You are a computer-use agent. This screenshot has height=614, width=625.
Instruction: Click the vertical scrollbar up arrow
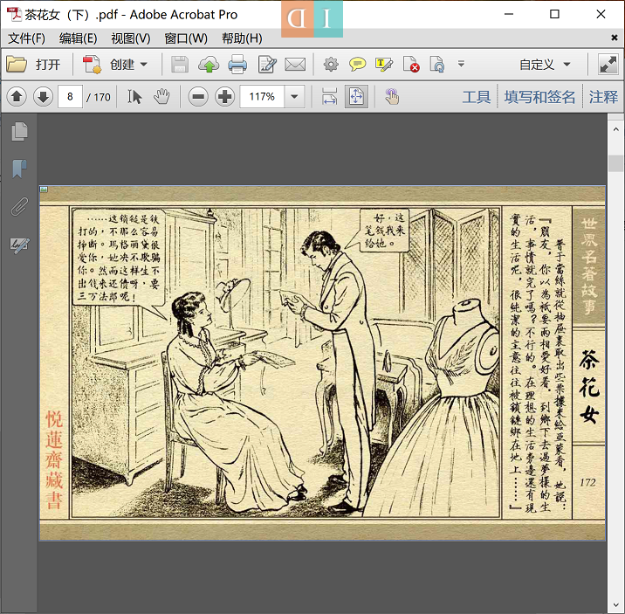click(x=615, y=129)
